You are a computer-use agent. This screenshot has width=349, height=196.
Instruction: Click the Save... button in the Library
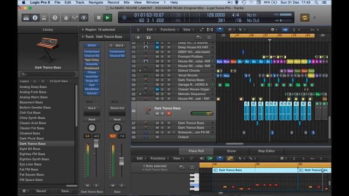point(66,191)
